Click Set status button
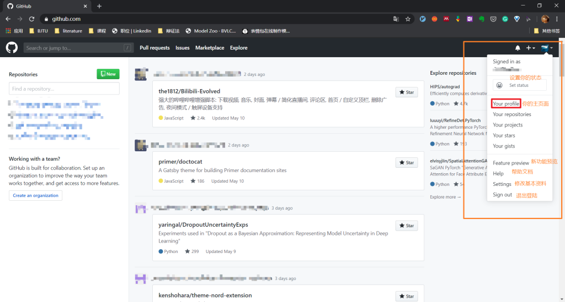 pos(520,85)
